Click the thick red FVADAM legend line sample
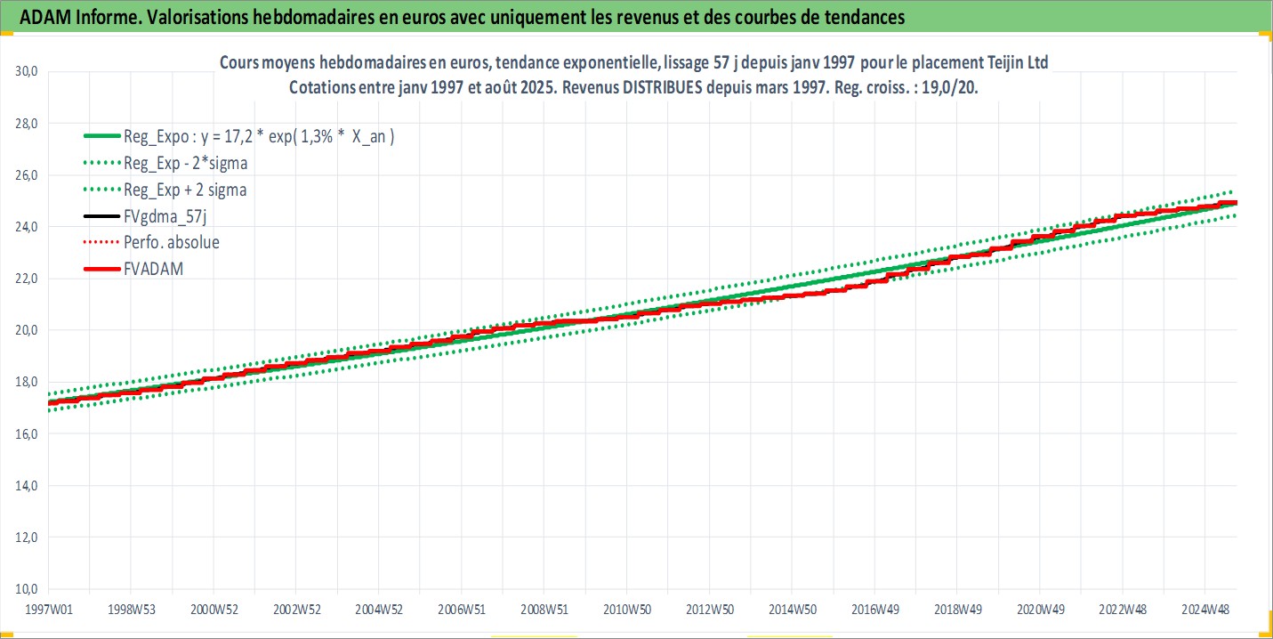This screenshot has width=1273, height=639. (101, 267)
